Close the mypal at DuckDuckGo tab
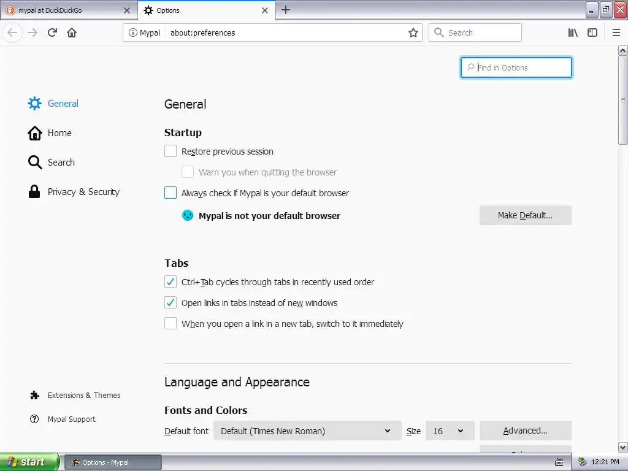 coord(127,10)
